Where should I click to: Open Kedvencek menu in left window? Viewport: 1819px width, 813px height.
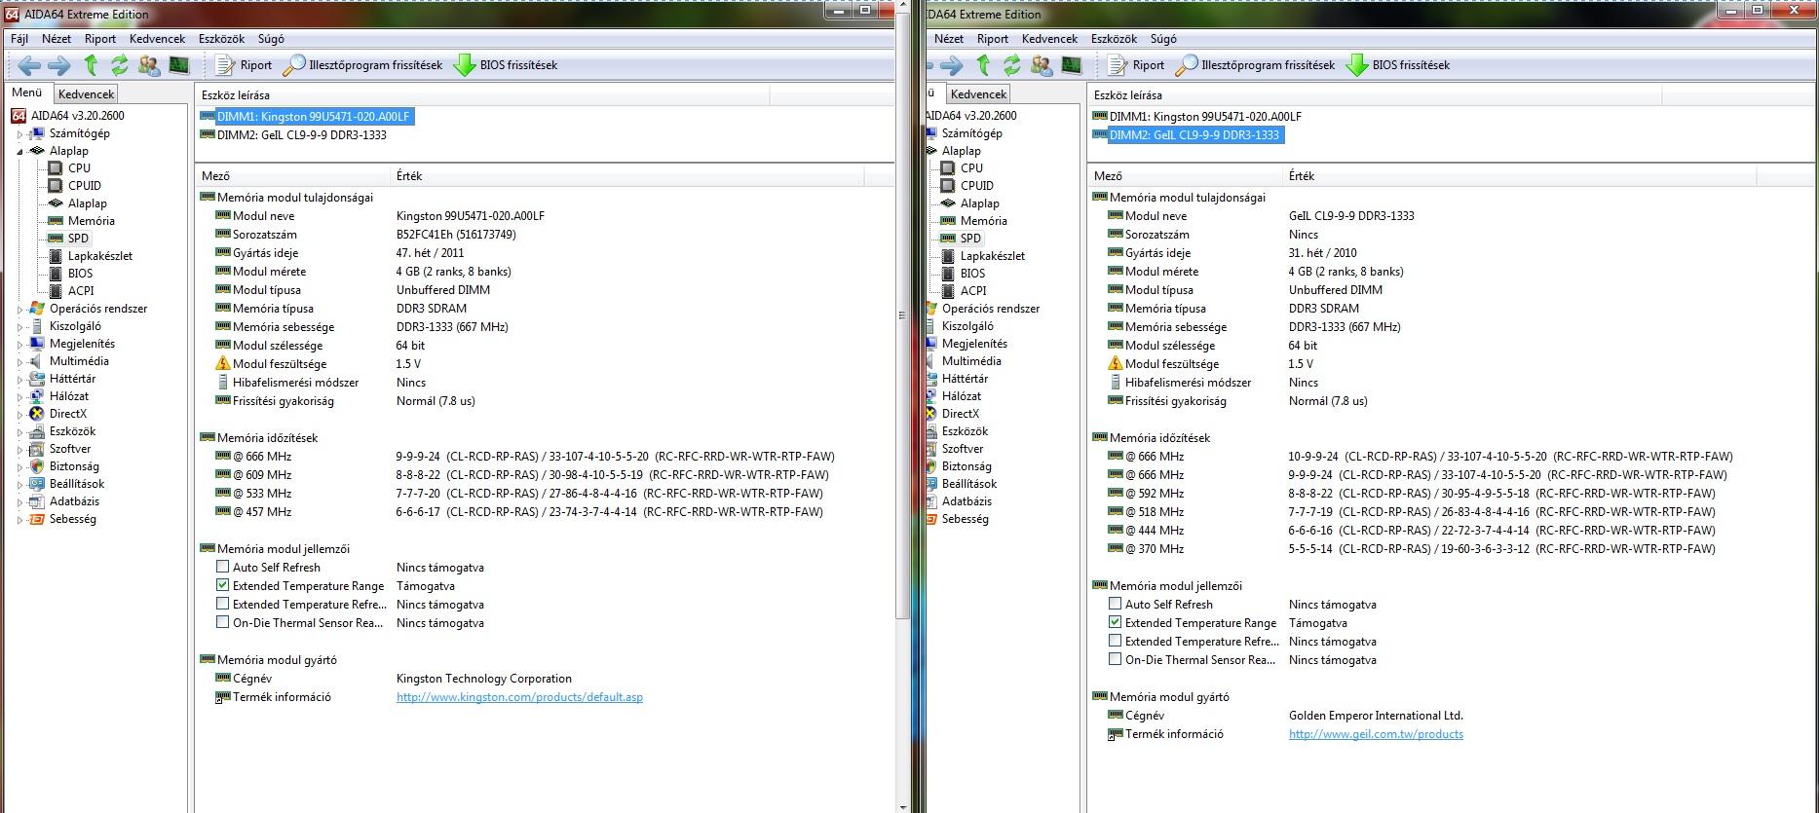pos(157,39)
